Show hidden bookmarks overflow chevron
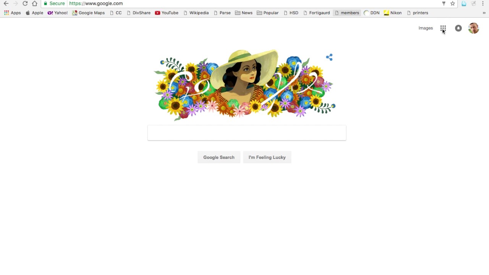Viewport: 489px width, 275px height. 484,13
